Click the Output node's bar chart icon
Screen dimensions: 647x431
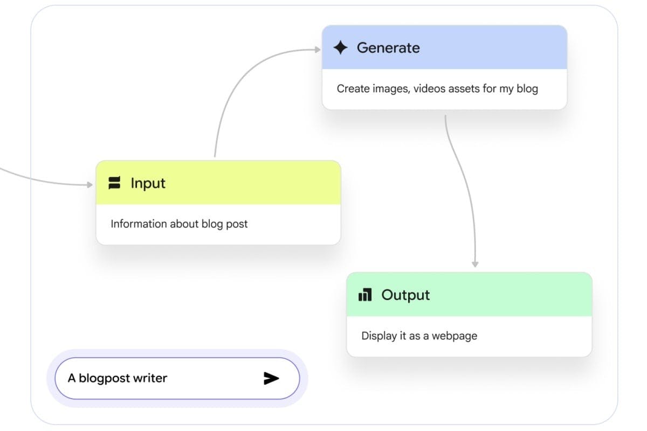coord(365,295)
